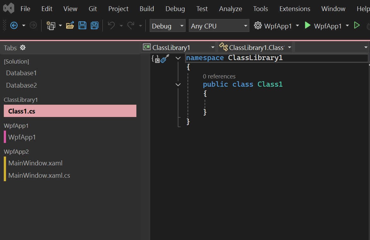Click the Save icon in the toolbar
The height and width of the screenshot is (240, 370).
pyautogui.click(x=82, y=25)
